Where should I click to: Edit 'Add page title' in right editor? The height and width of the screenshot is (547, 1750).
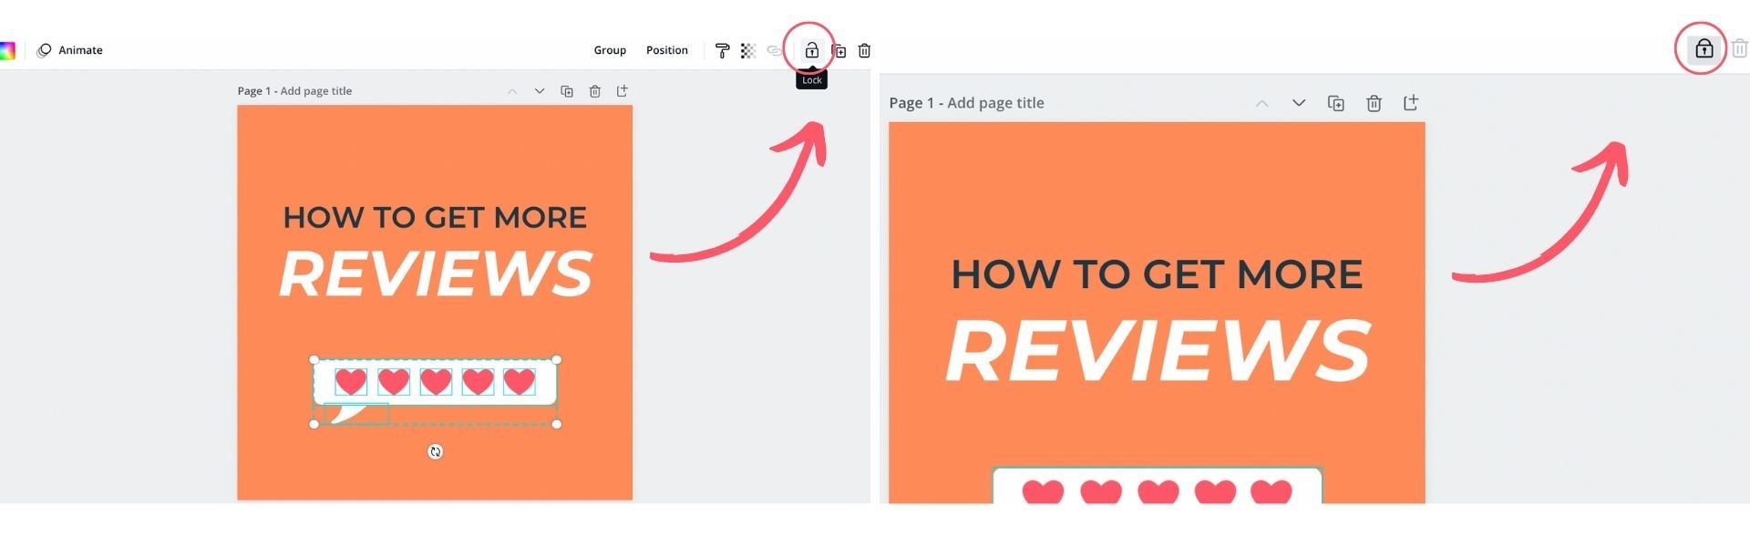point(995,103)
